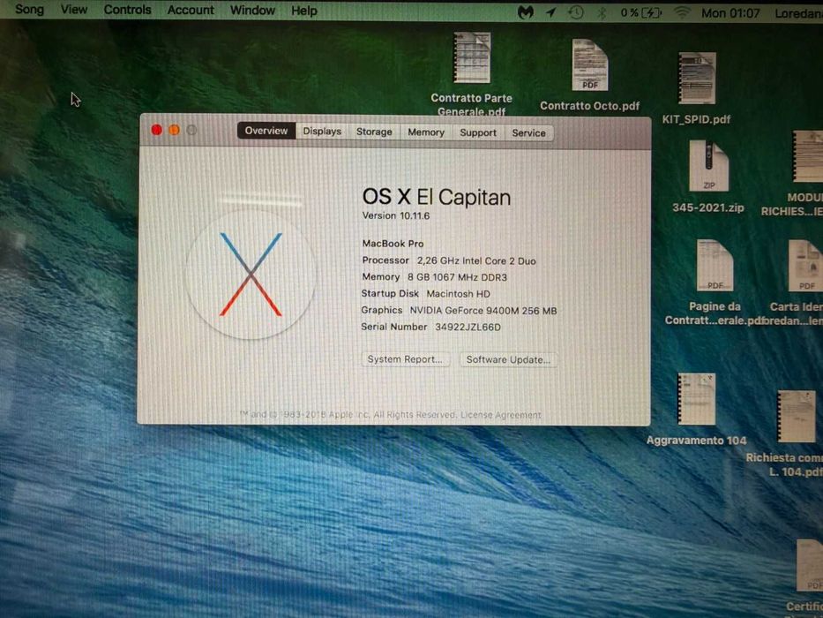823x618 pixels.
Task: Open the Window menu
Action: (x=252, y=11)
